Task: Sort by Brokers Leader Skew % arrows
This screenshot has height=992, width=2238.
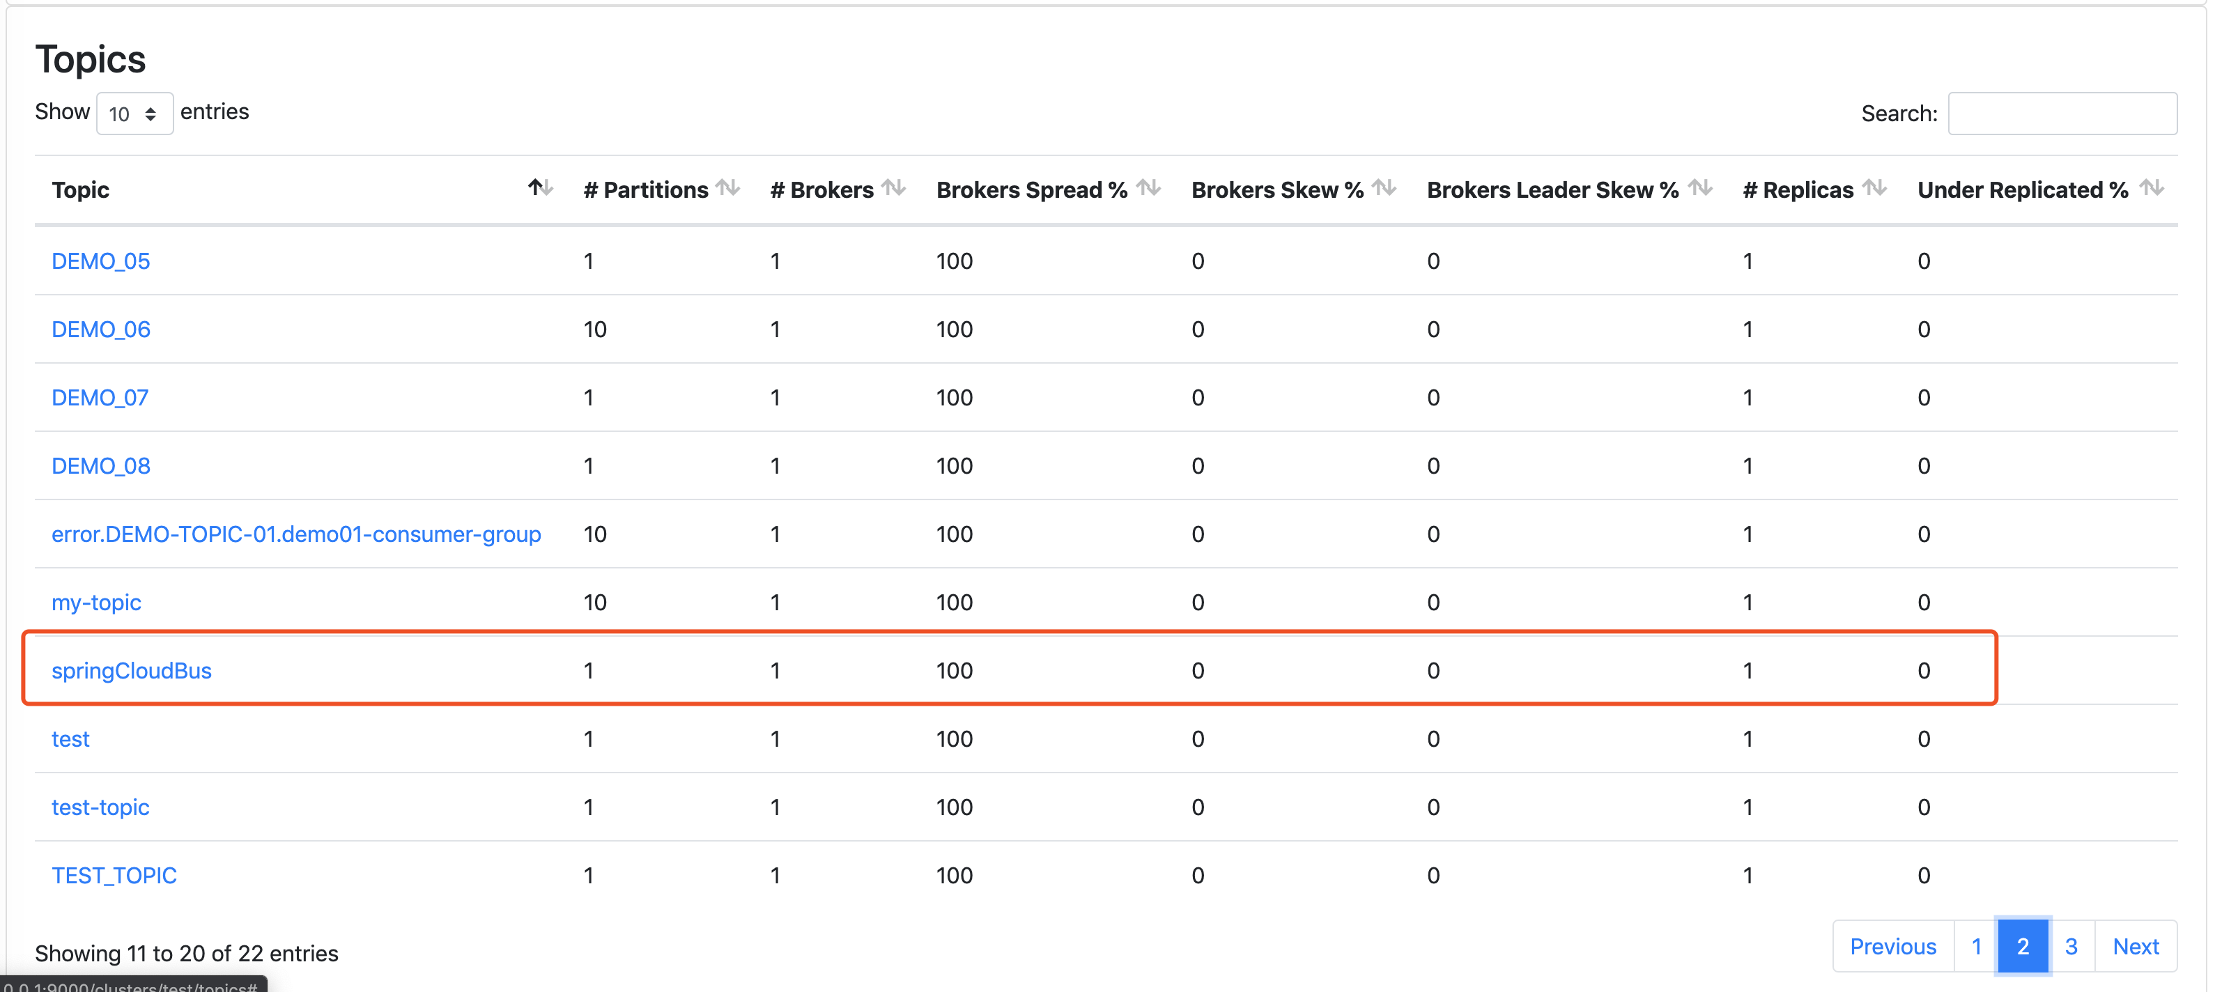Action: pyautogui.click(x=1700, y=187)
